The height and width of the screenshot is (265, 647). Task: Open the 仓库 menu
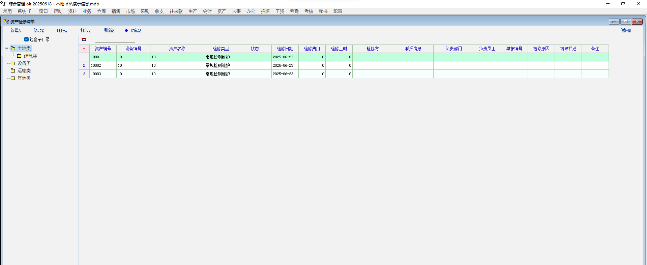(x=101, y=11)
